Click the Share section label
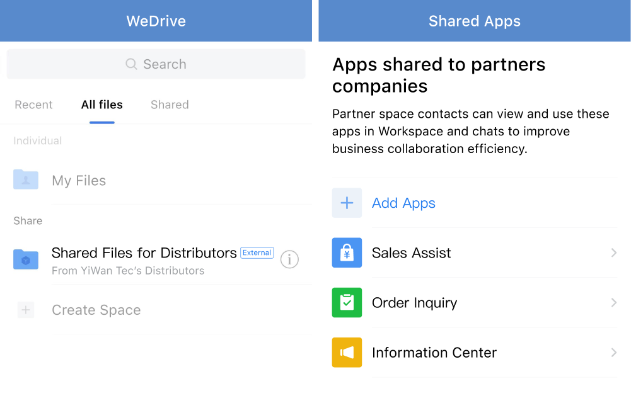This screenshot has height=403, width=631. [28, 220]
